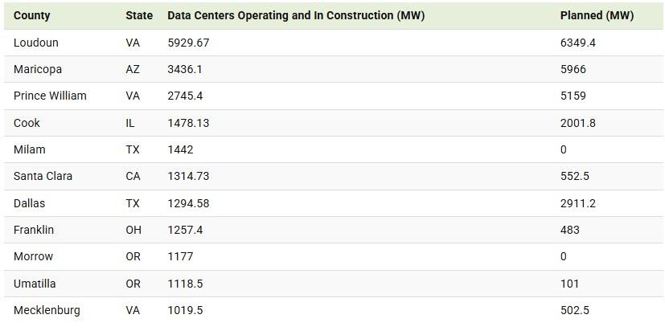665x335 pixels.
Task: Select the IL state cell for Cook
Action: click(131, 123)
